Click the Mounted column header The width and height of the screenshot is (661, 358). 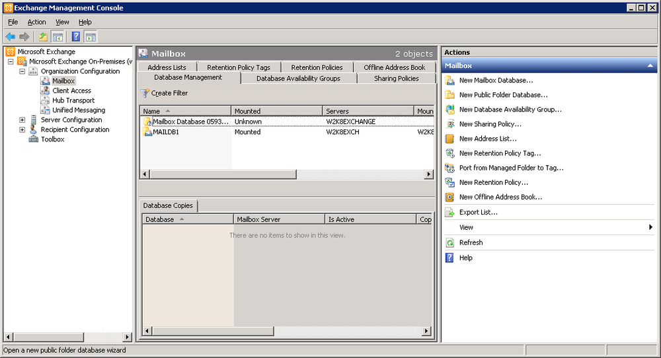pos(277,111)
